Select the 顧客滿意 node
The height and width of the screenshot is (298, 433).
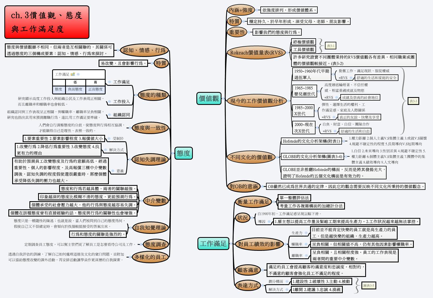pyautogui.click(x=248, y=270)
